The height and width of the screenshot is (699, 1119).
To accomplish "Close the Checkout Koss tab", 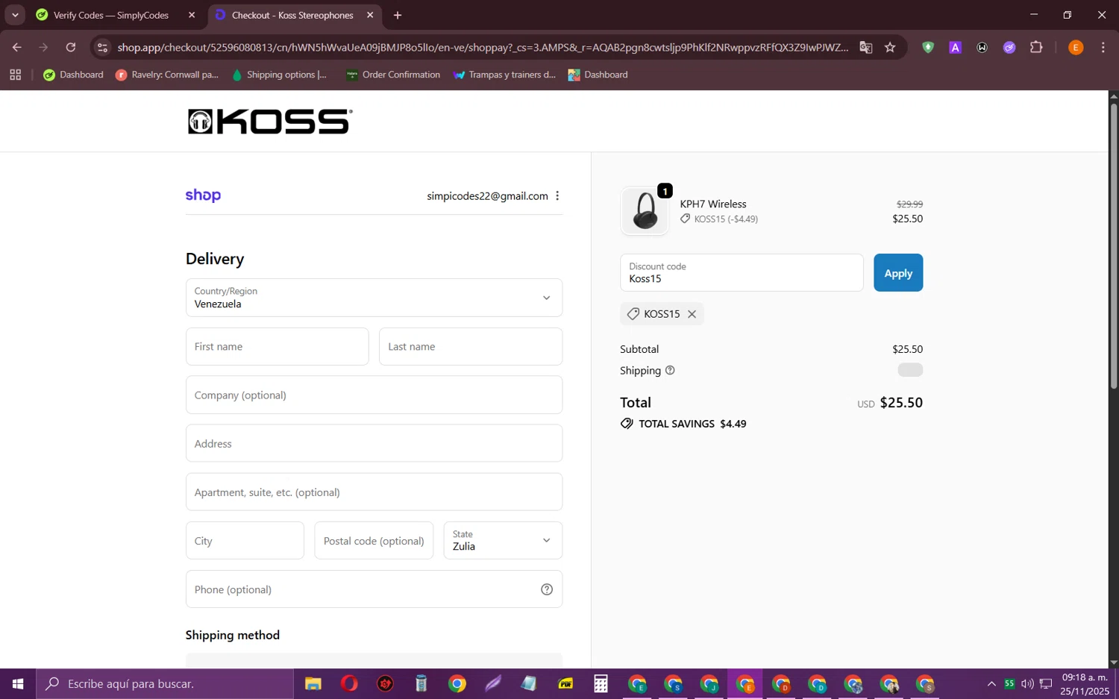I will click(x=370, y=15).
